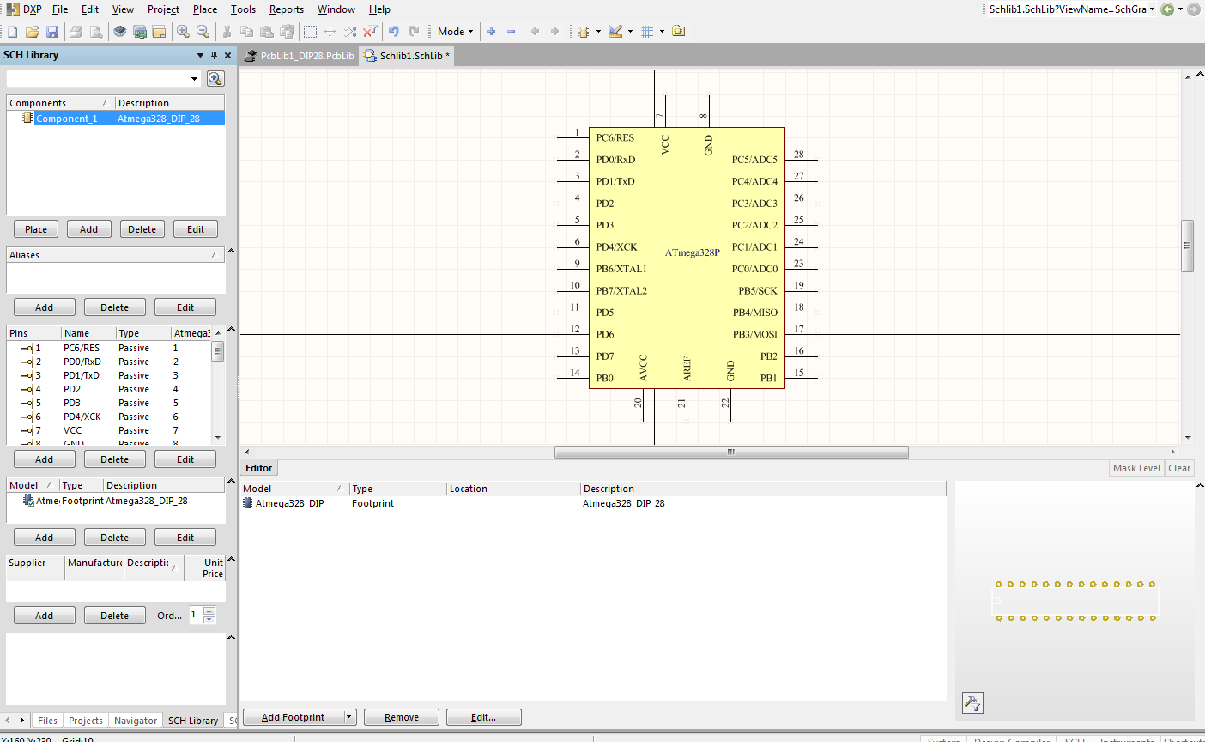Click the component filter input field
The width and height of the screenshot is (1205, 742).
click(99, 79)
